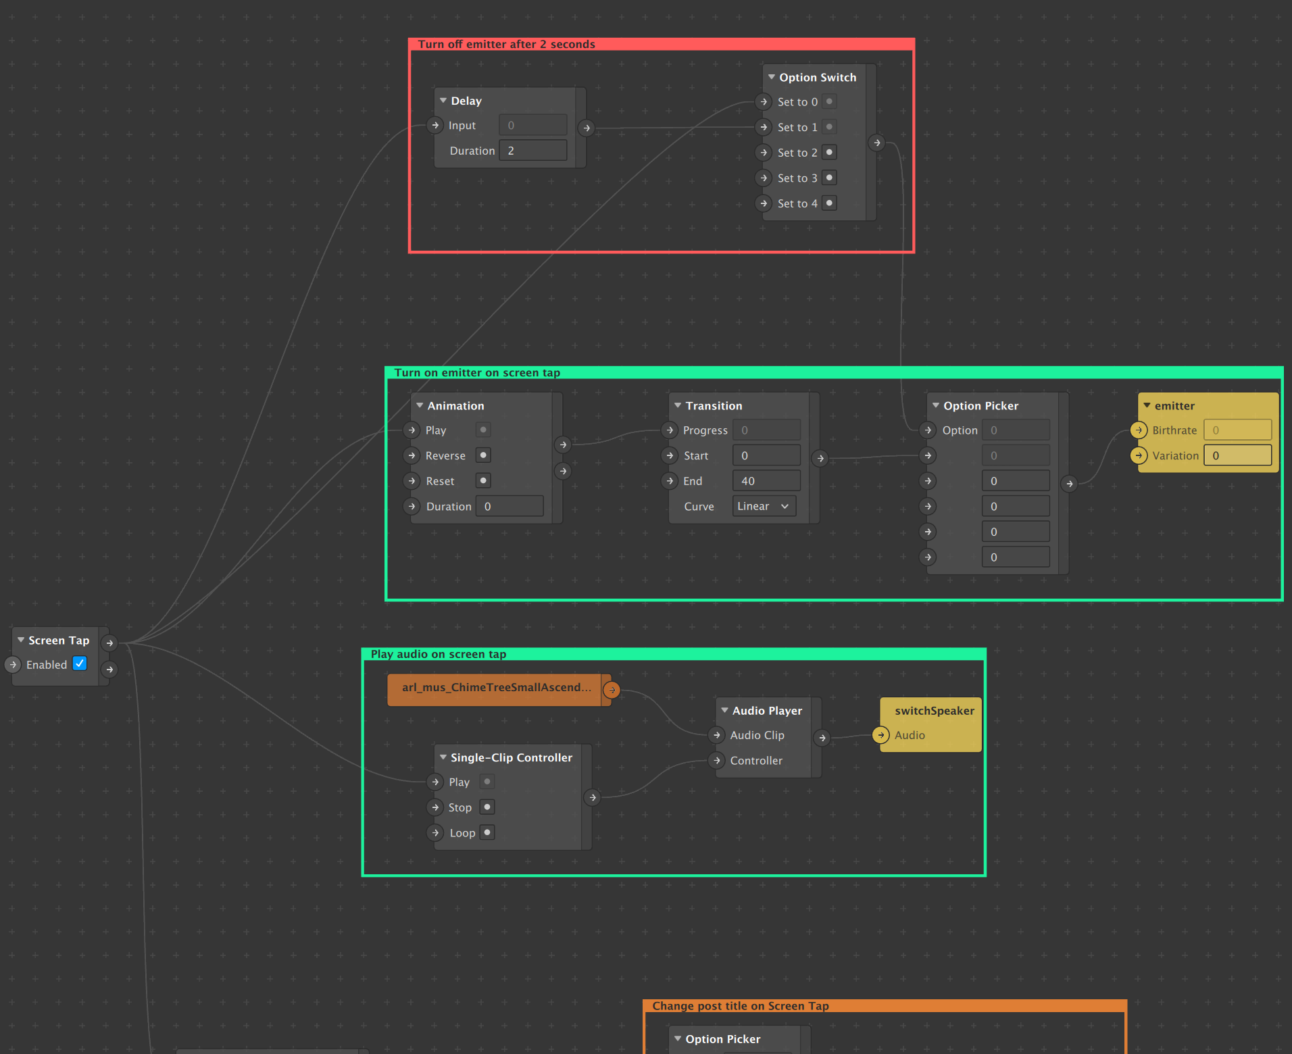Select the 'Turn on emitter on screen tap' group title

[477, 373]
